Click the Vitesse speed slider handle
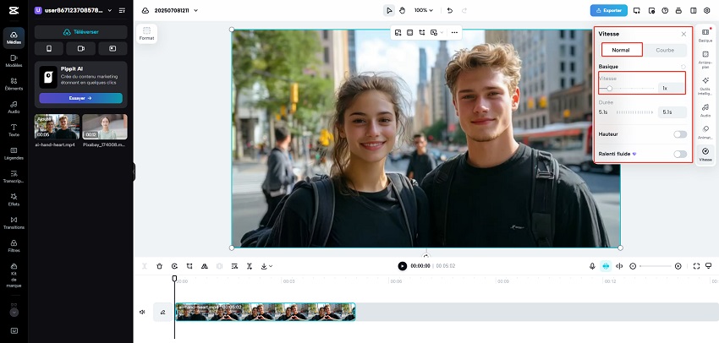 609,89
